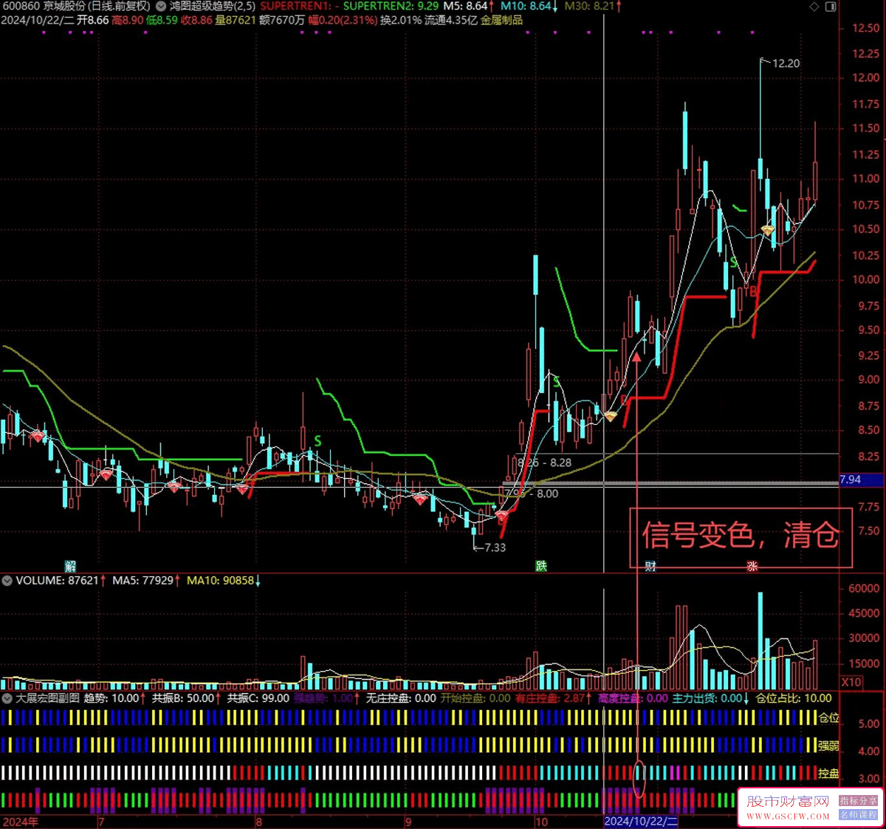This screenshot has width=886, height=829.
Task: Open the 鸿图超级趋势 indicator dropdown arrow
Action: pos(161,6)
